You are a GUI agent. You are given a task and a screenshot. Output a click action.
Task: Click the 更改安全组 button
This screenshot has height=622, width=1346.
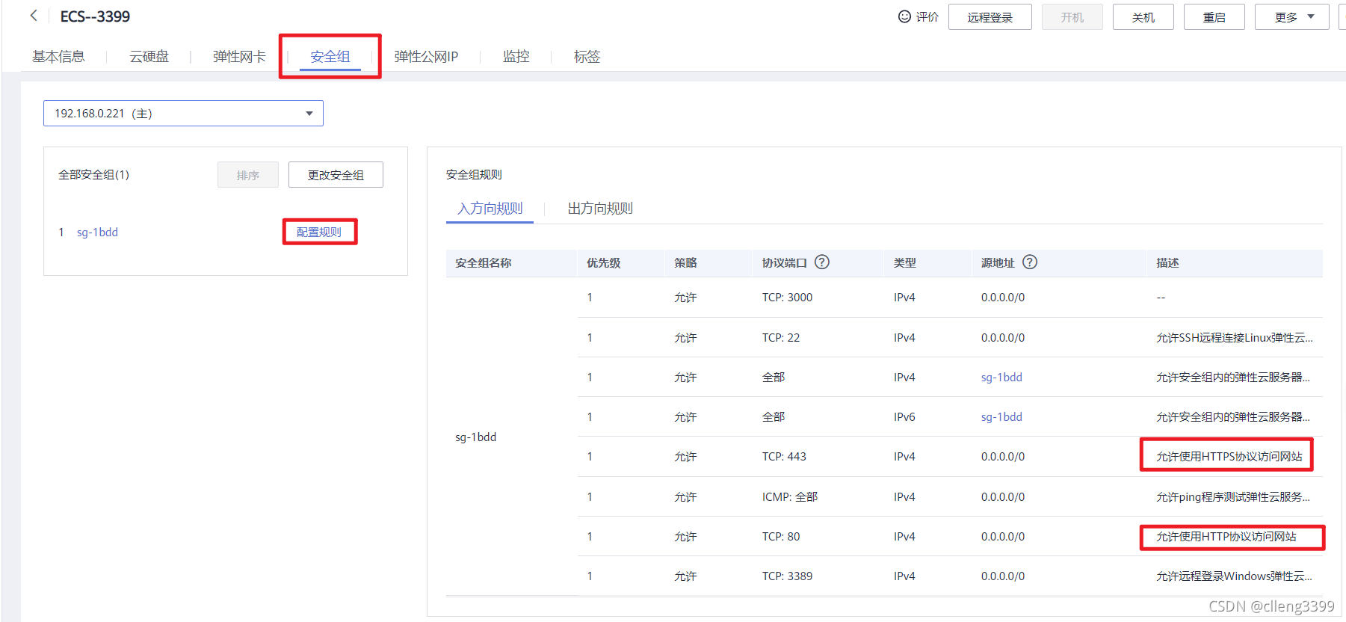[x=336, y=175]
